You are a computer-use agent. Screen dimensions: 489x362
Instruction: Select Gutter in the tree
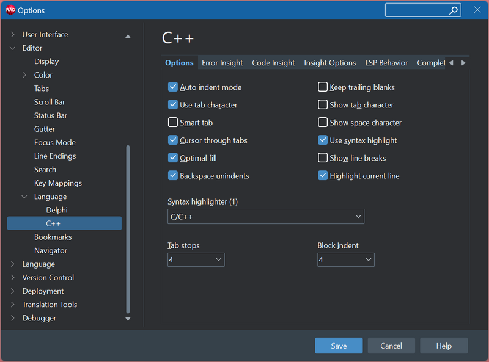point(44,129)
